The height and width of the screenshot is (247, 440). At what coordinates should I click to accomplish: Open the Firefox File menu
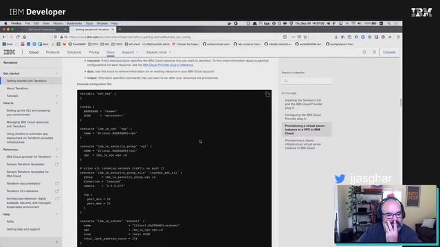27,23
